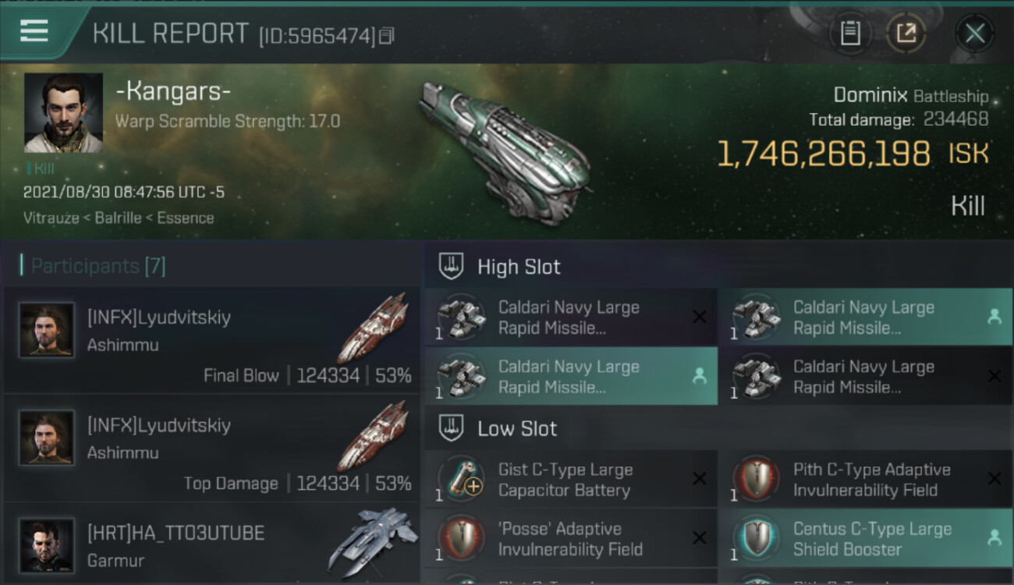Open the clipboard report icon
The width and height of the screenshot is (1014, 585).
click(x=850, y=34)
